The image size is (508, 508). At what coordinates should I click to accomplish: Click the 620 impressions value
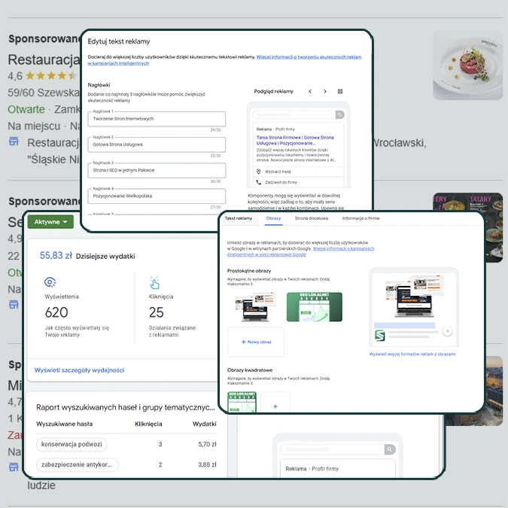pos(56,312)
